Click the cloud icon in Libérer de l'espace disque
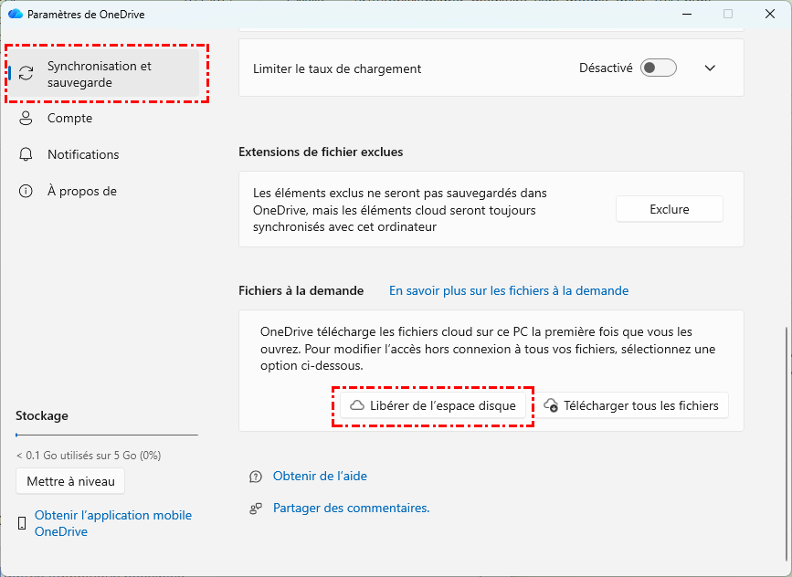This screenshot has width=792, height=577. coord(357,405)
